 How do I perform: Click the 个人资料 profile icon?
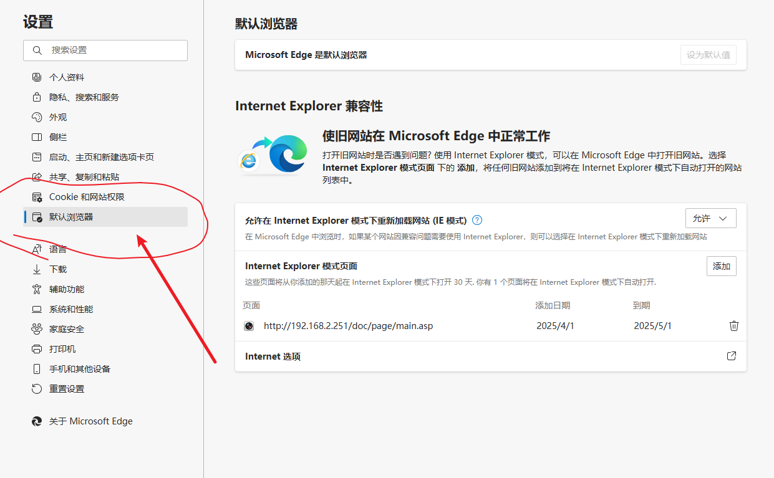point(37,77)
